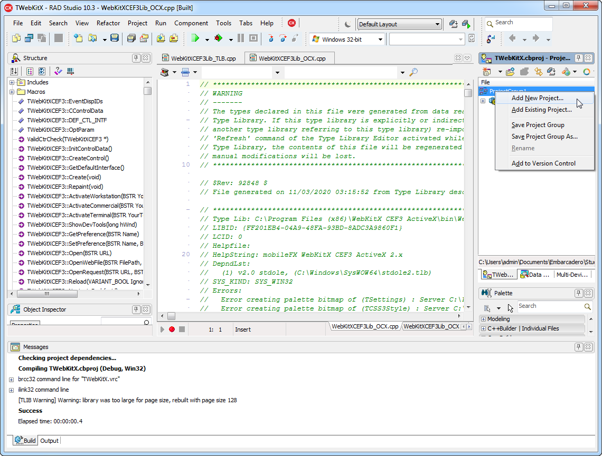Open the Refactor menu

pos(108,23)
